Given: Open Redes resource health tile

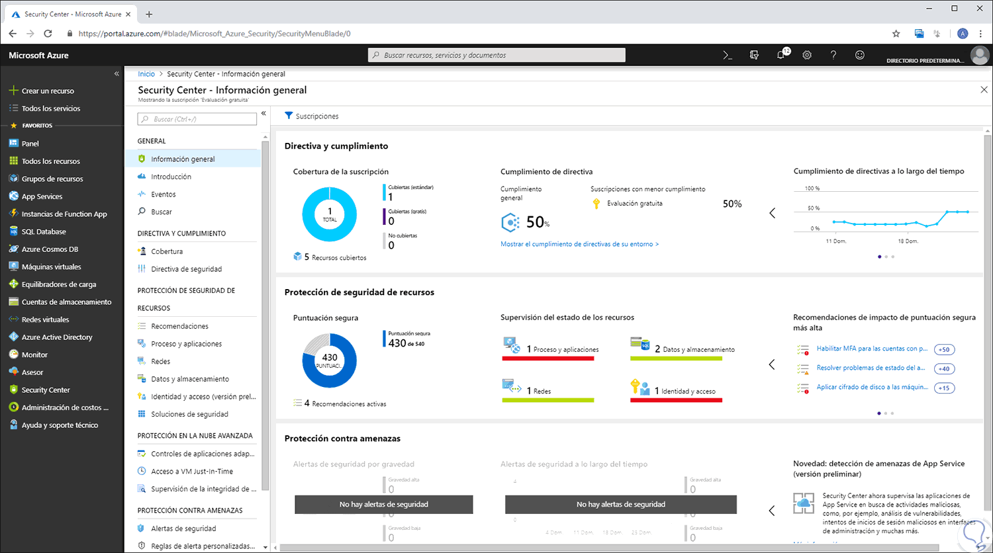Looking at the screenshot, I should [548, 390].
